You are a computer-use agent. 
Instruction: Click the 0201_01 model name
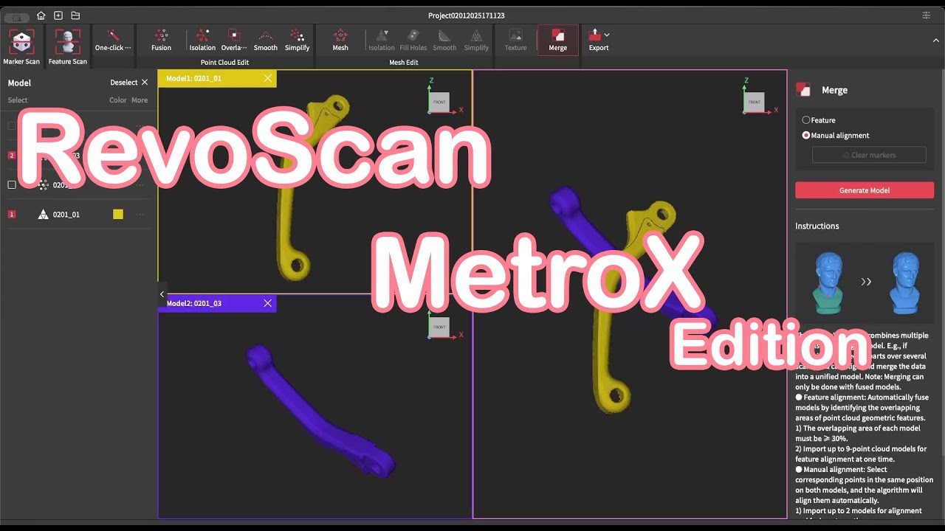[x=66, y=215]
